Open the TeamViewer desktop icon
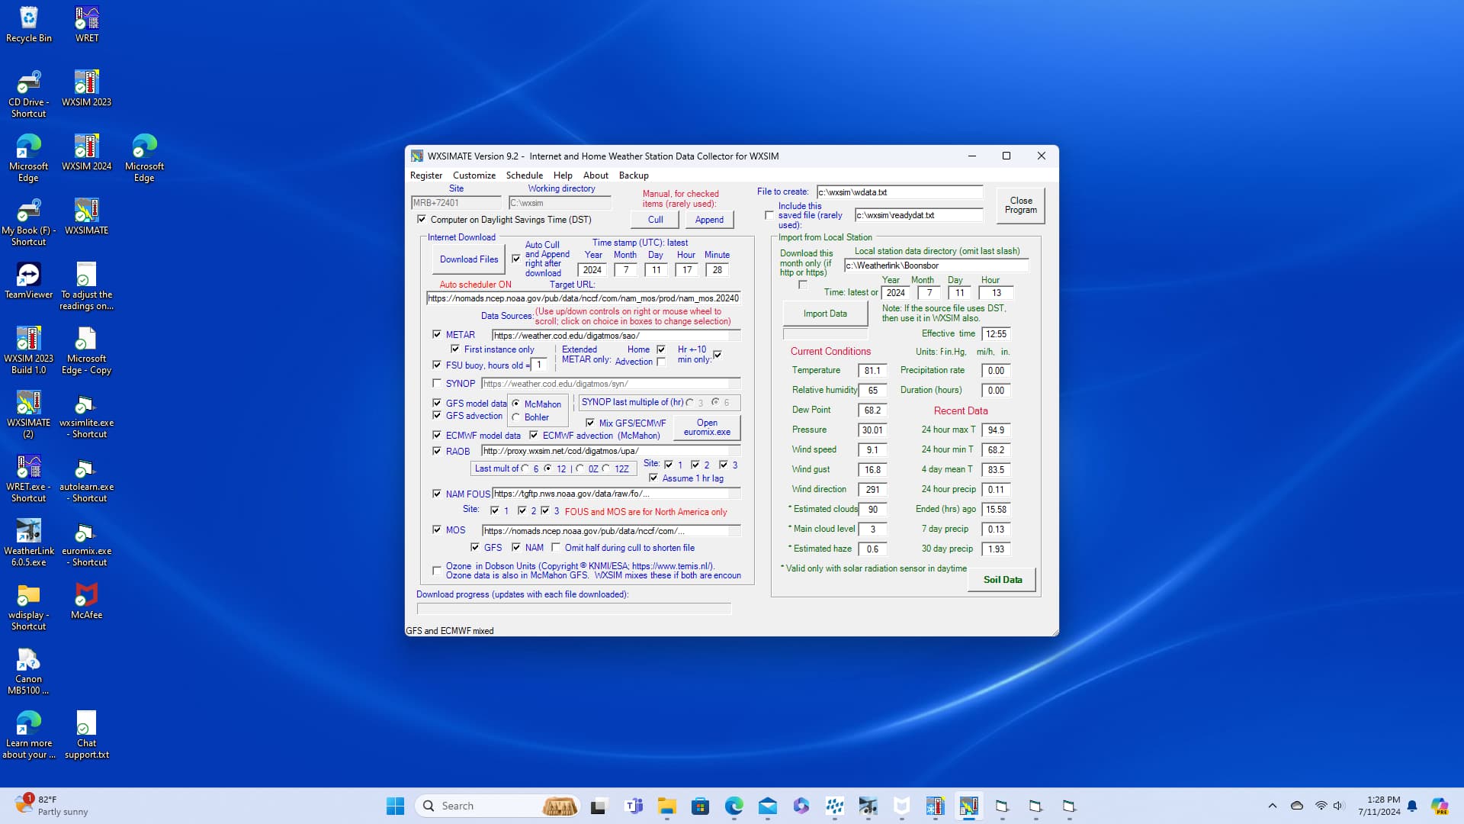The width and height of the screenshot is (1464, 824). tap(29, 280)
